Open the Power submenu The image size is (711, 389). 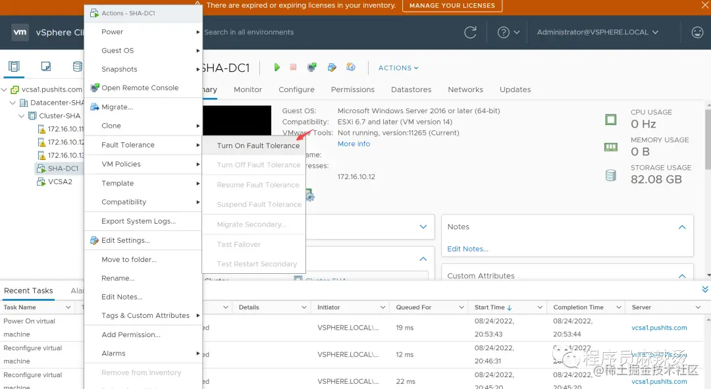tap(144, 32)
